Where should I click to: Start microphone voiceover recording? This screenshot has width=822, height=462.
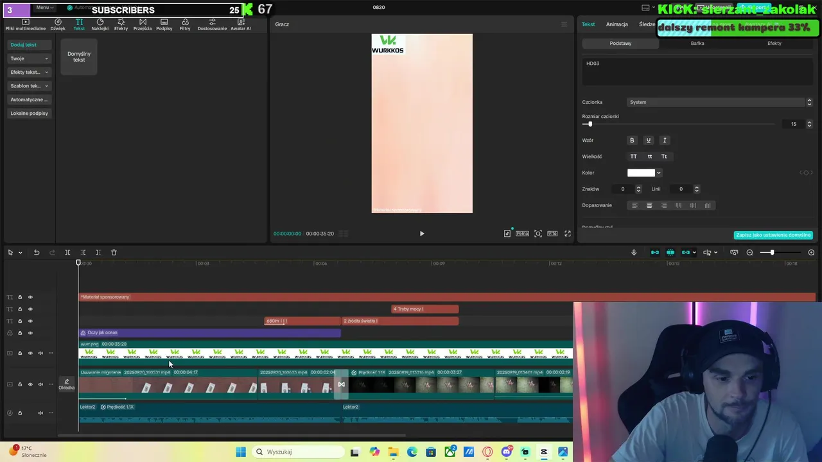pyautogui.click(x=634, y=252)
